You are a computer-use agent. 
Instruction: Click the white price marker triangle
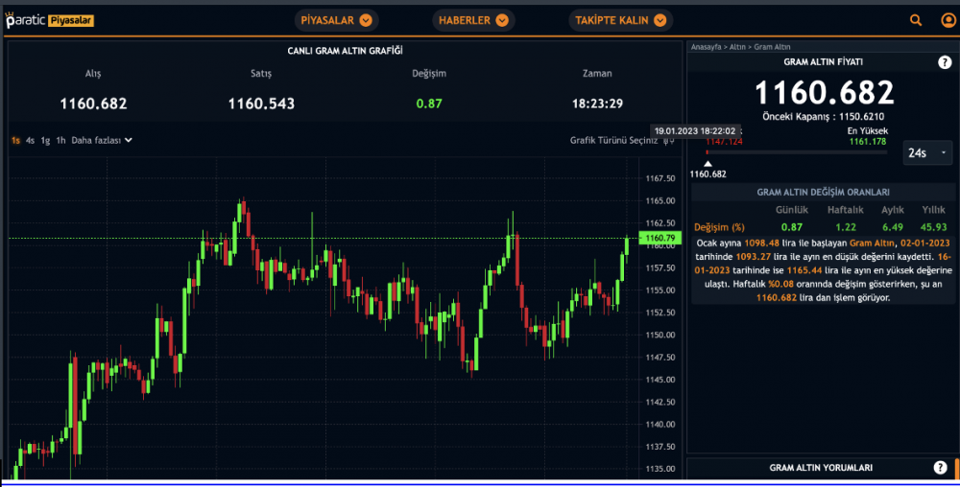[708, 163]
